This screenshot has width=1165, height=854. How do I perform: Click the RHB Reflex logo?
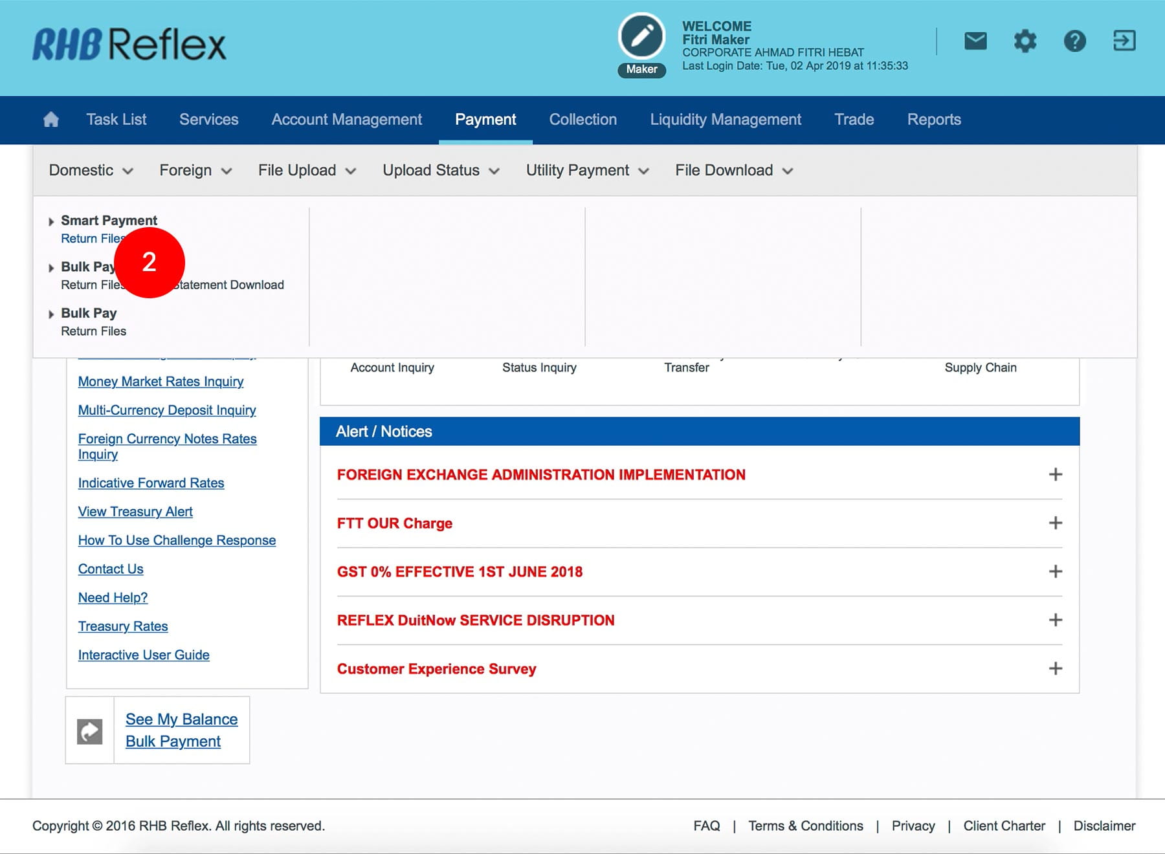[129, 45]
